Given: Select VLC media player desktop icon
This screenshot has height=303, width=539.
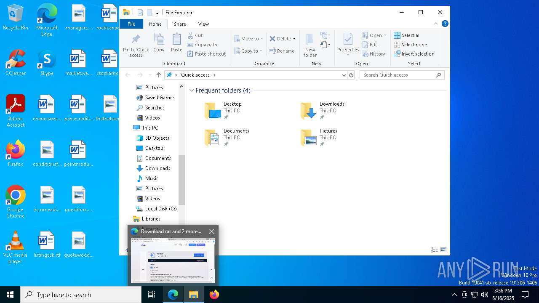Looking at the screenshot, I should coord(16,247).
